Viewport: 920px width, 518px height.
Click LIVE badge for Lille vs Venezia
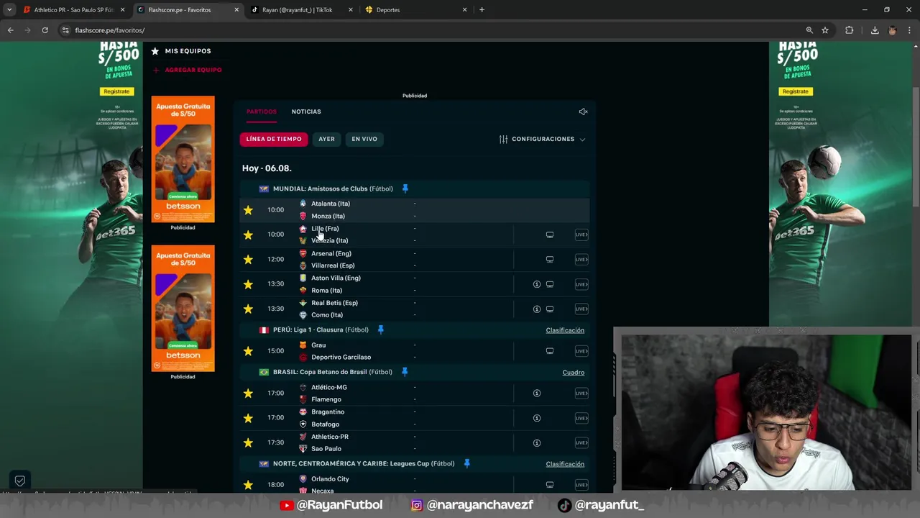(581, 235)
